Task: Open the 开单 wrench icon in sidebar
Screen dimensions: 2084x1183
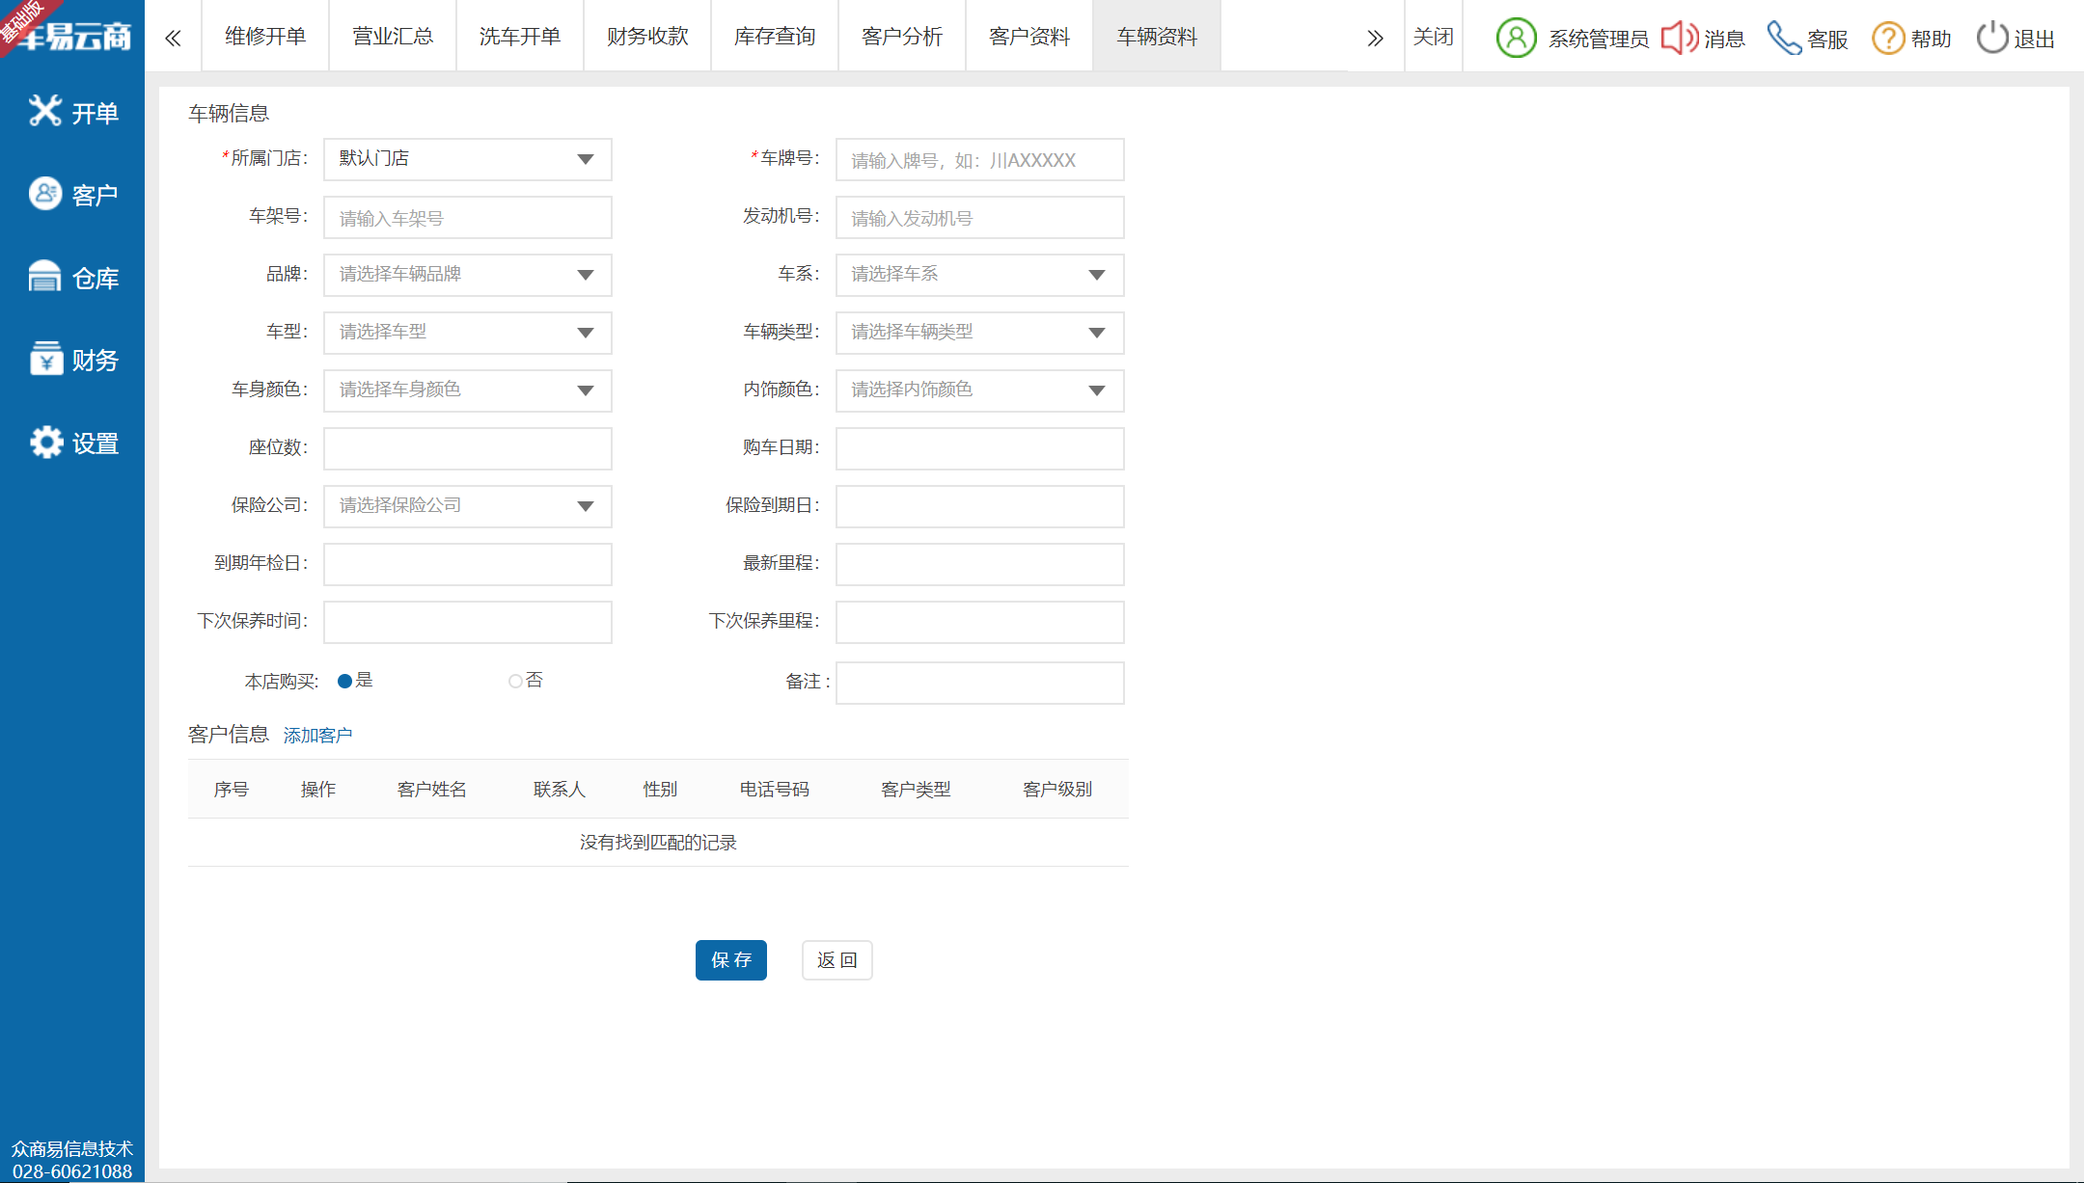Action: pyautogui.click(x=45, y=112)
